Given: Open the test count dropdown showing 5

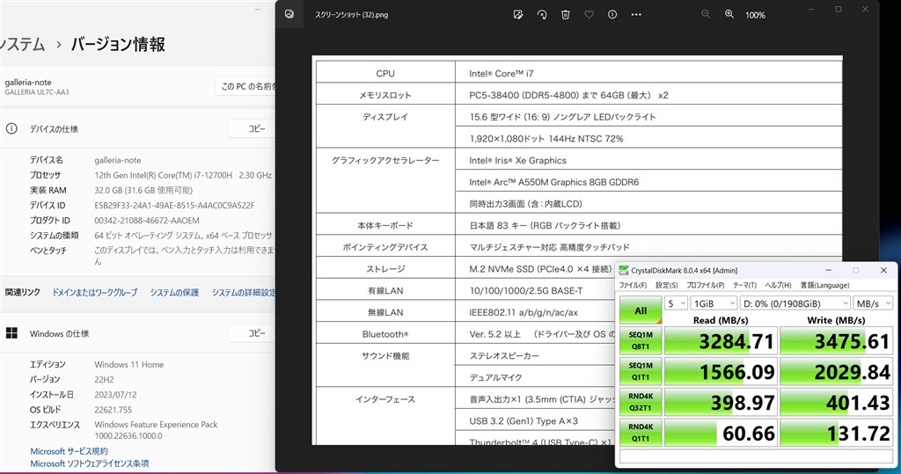Looking at the screenshot, I should click(x=677, y=303).
